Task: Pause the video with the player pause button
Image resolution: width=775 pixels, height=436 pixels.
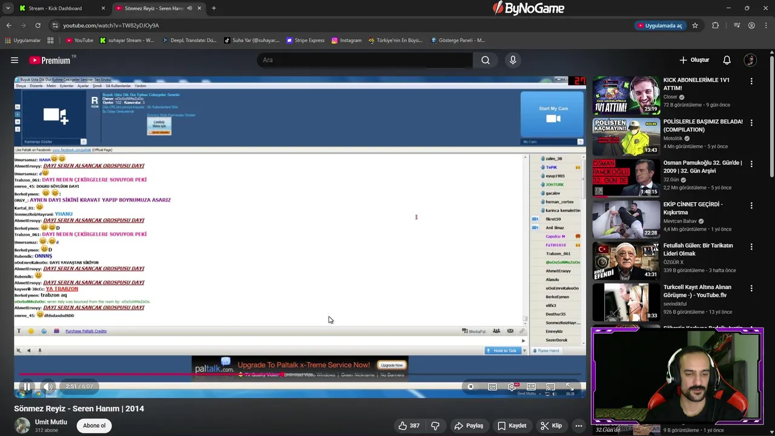Action: 27,386
